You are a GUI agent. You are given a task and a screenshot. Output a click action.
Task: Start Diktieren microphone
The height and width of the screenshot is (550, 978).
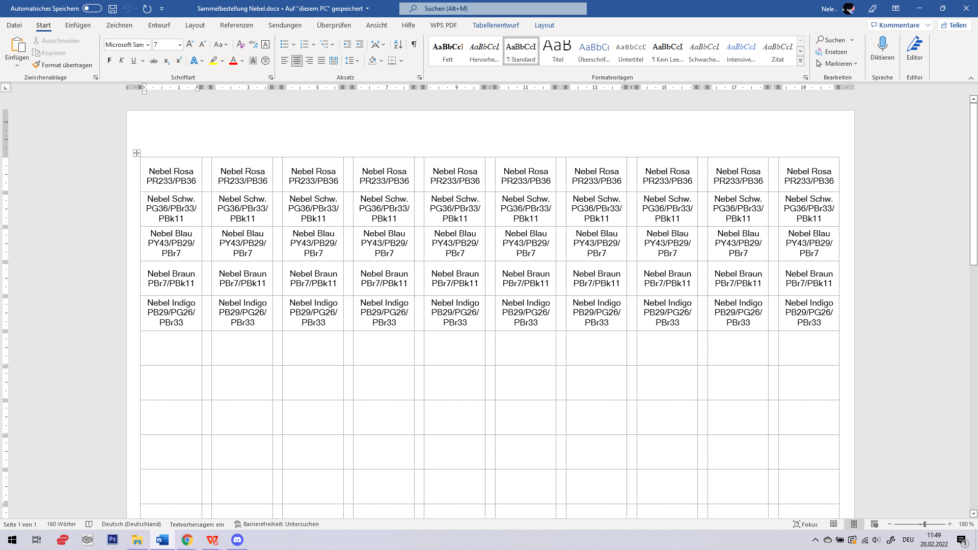tap(882, 45)
